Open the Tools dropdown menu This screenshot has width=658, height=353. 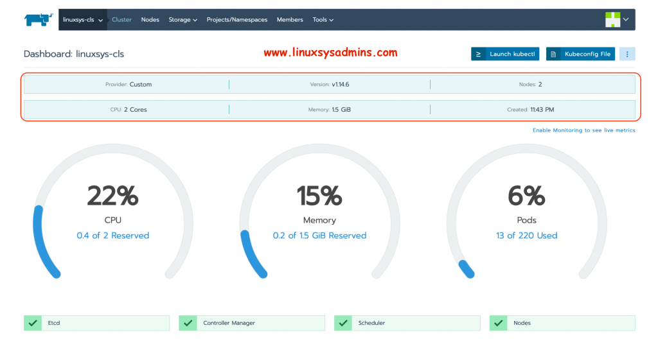[323, 20]
